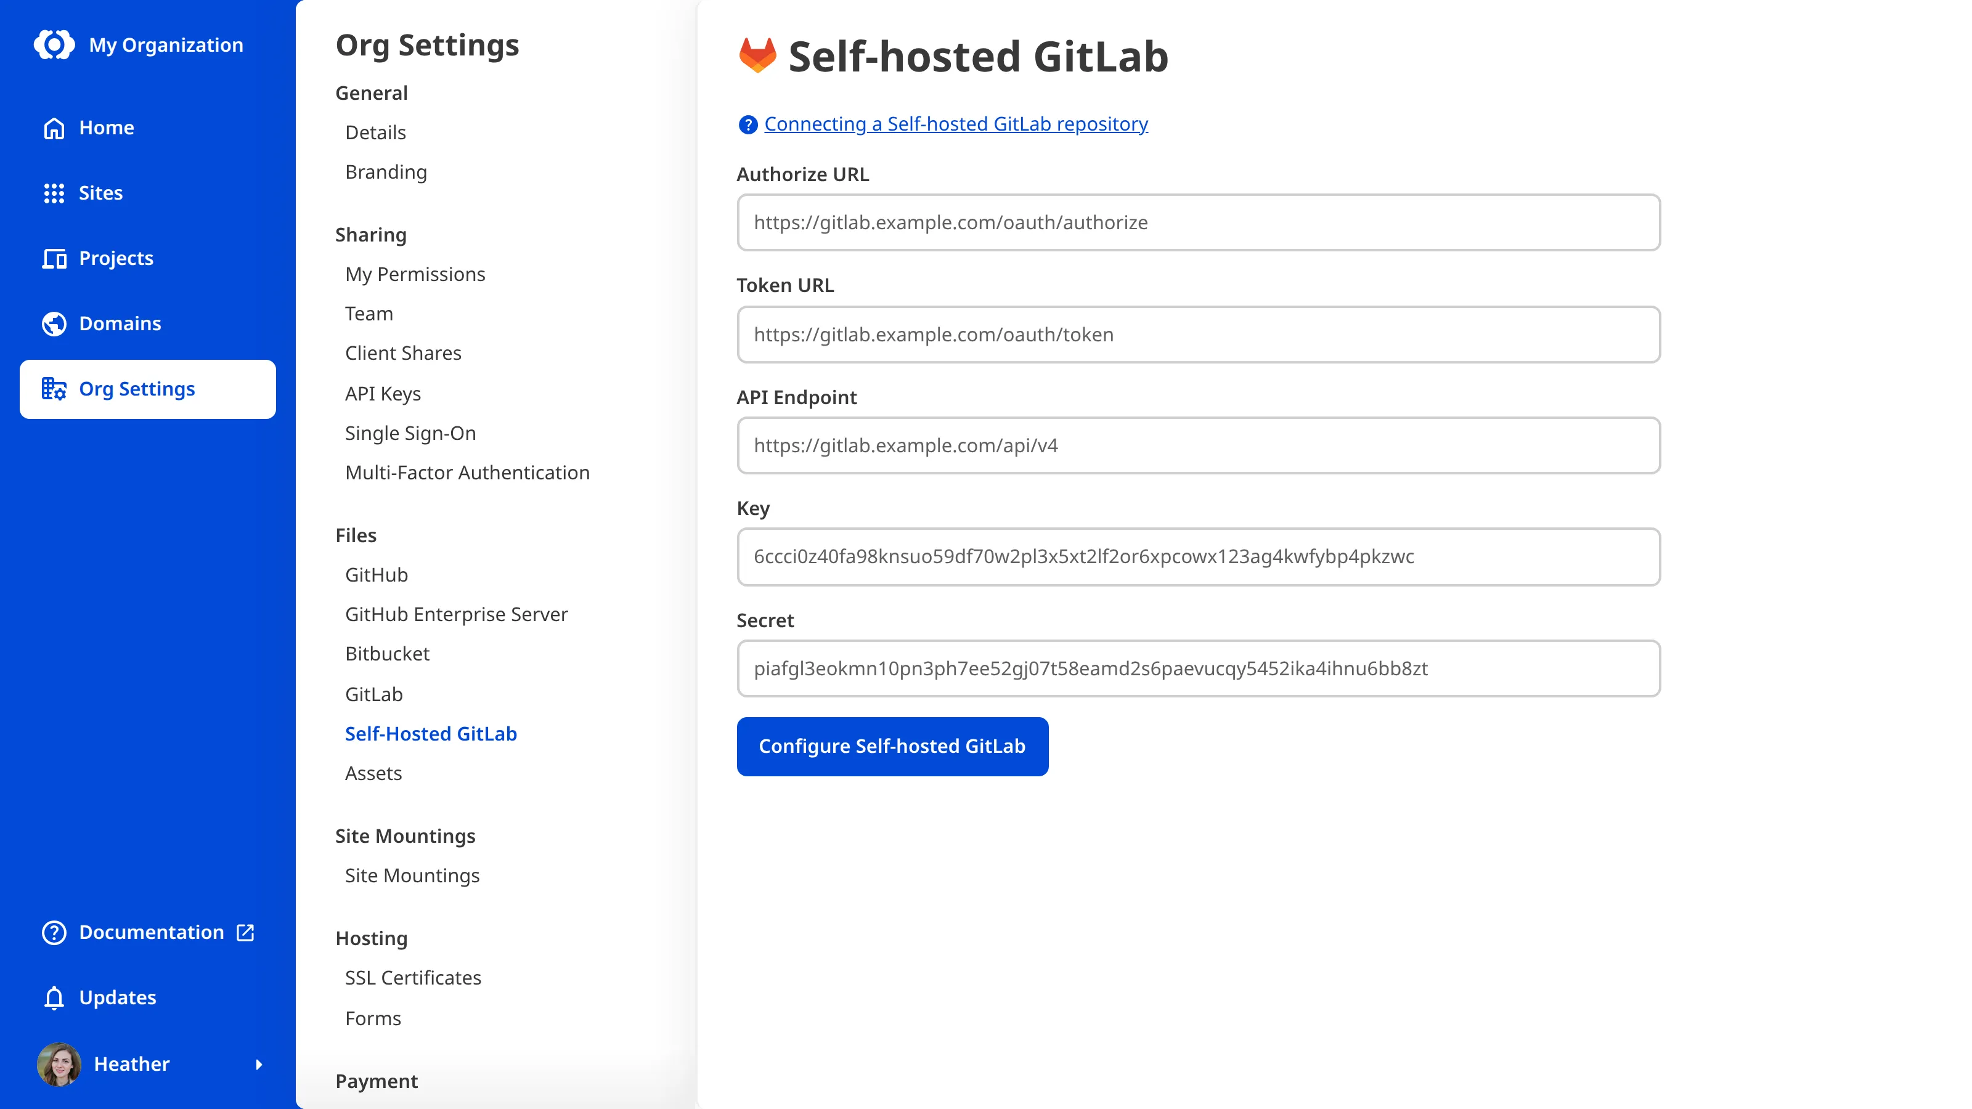Click the Projects devices icon
Image resolution: width=1972 pixels, height=1109 pixels.
pyautogui.click(x=54, y=259)
